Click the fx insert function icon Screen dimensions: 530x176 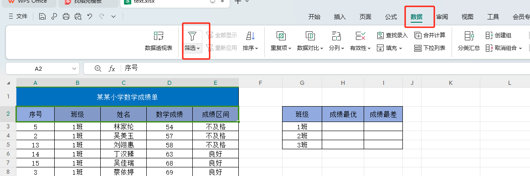tap(112, 68)
